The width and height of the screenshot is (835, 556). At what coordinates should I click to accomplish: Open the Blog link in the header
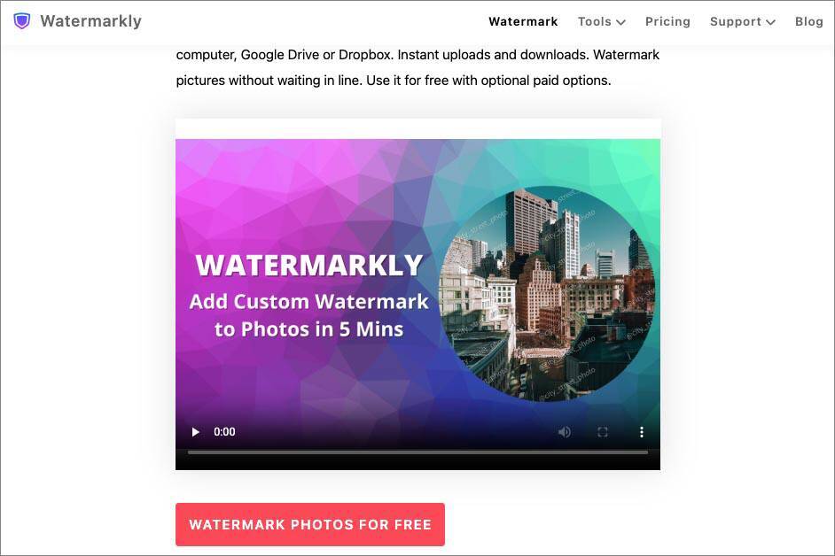click(809, 22)
